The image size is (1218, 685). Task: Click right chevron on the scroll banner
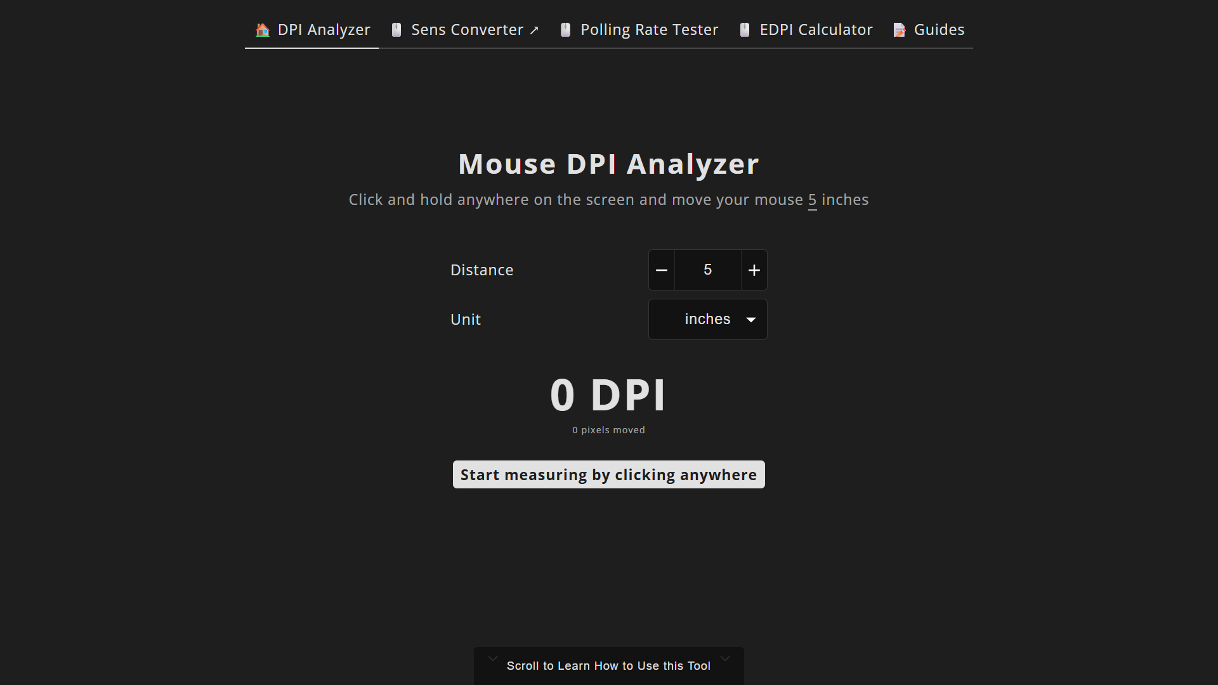coord(725,659)
